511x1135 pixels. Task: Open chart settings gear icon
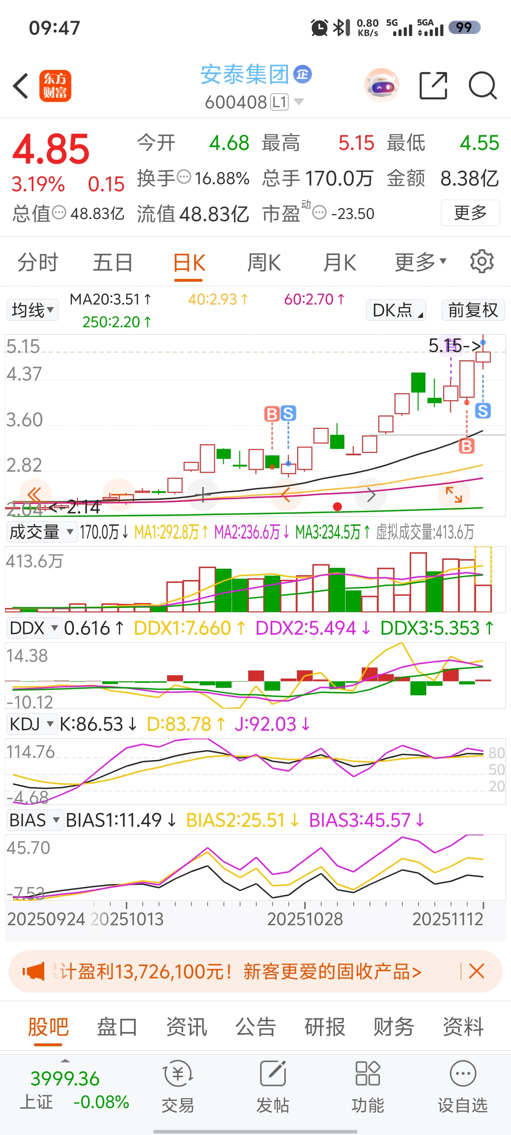click(481, 262)
